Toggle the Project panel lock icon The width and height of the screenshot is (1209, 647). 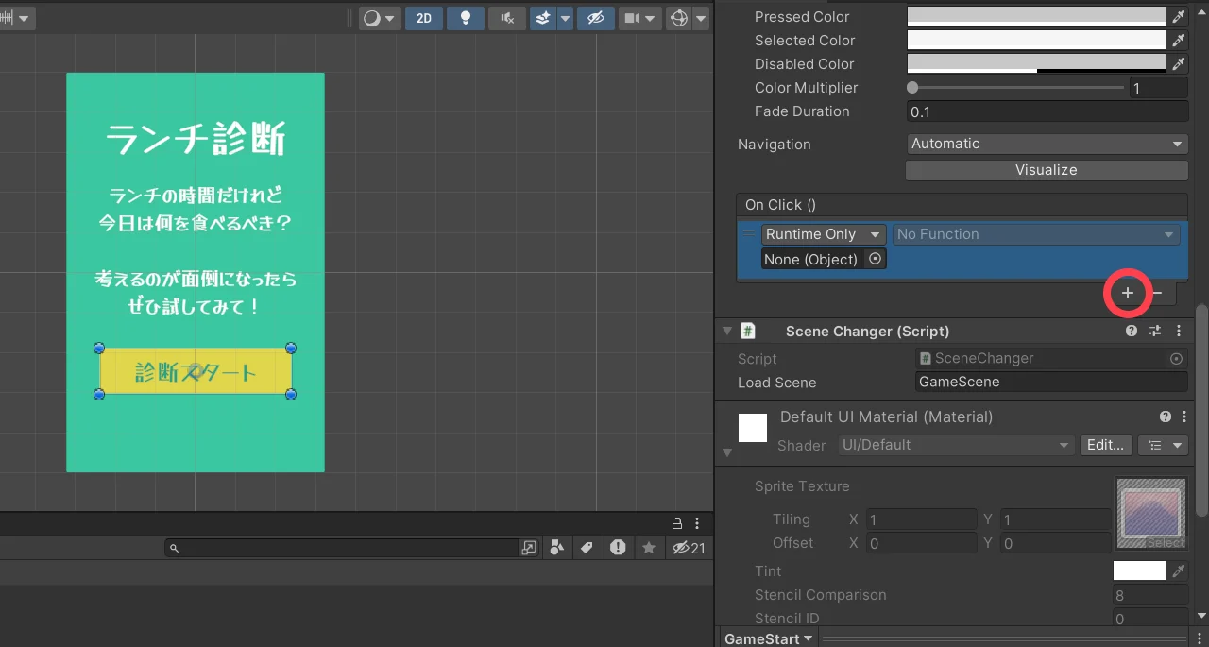[x=677, y=523]
